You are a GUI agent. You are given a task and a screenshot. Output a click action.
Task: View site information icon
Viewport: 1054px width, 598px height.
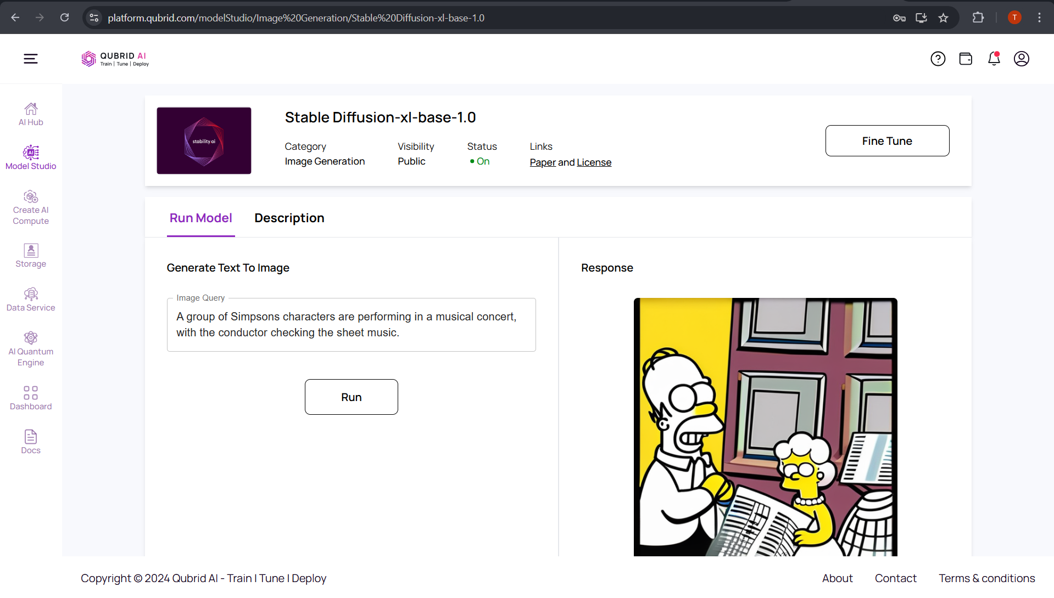click(x=94, y=18)
